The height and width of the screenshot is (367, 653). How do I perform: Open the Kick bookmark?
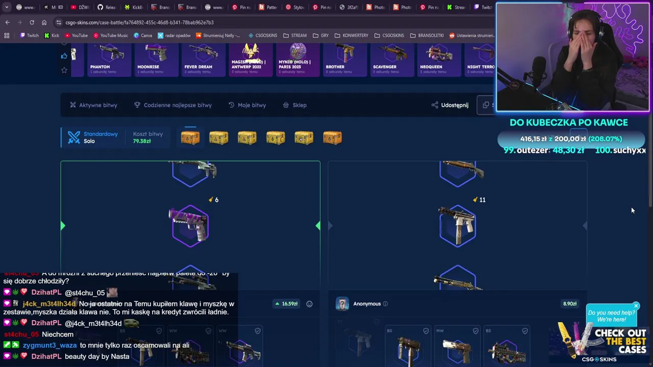pyautogui.click(x=52, y=36)
